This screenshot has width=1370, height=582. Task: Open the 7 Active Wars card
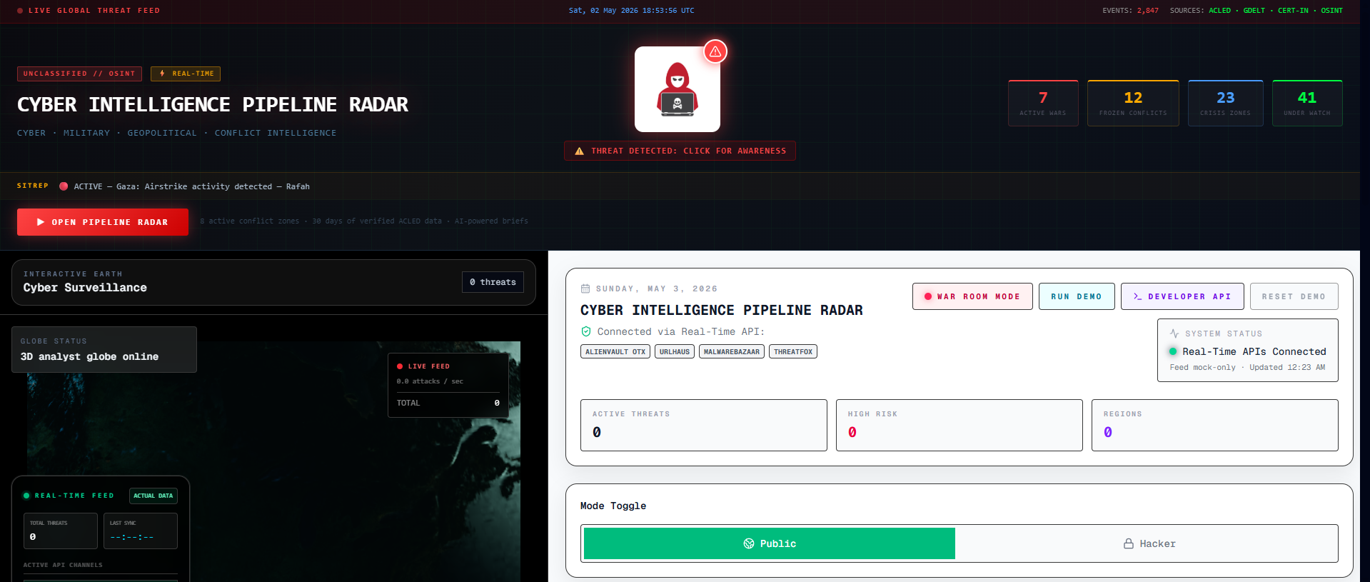(1043, 103)
